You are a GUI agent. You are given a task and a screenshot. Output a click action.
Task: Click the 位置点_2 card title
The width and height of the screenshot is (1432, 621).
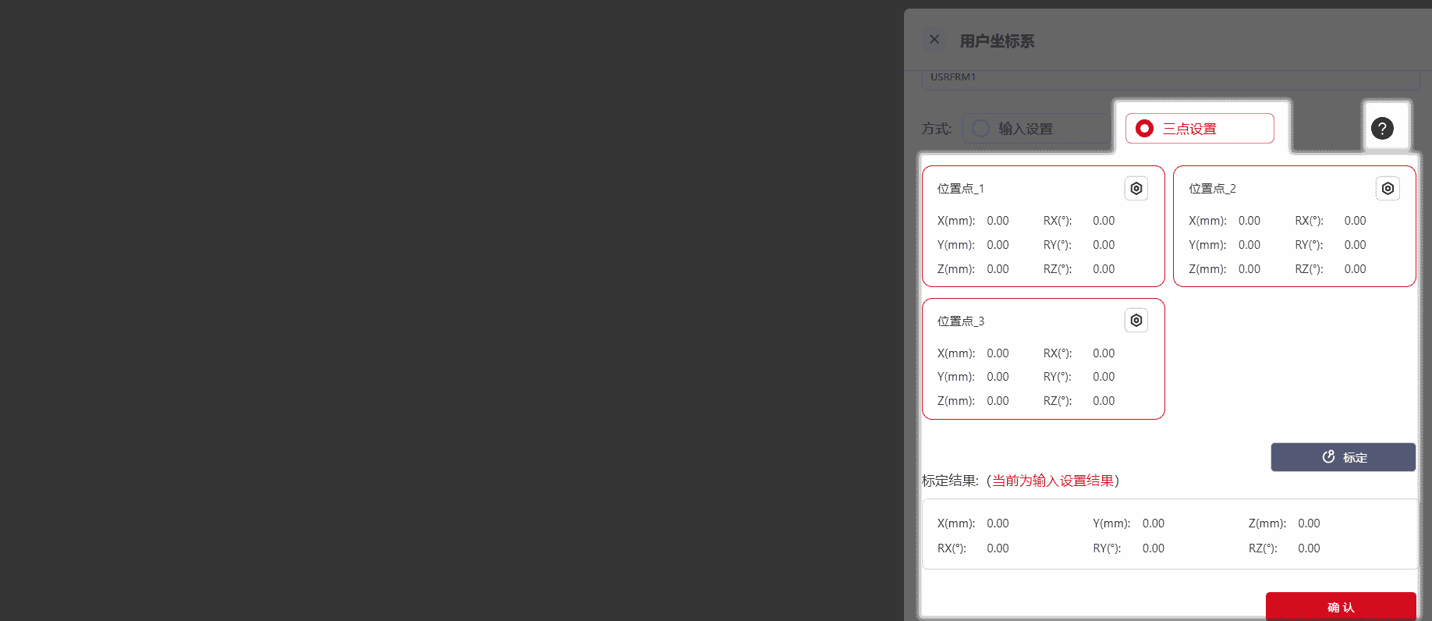tap(1211, 189)
